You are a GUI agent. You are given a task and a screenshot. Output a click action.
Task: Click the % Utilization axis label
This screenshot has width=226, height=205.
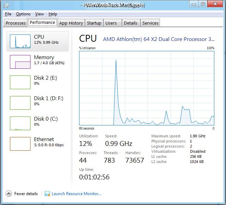87,48
